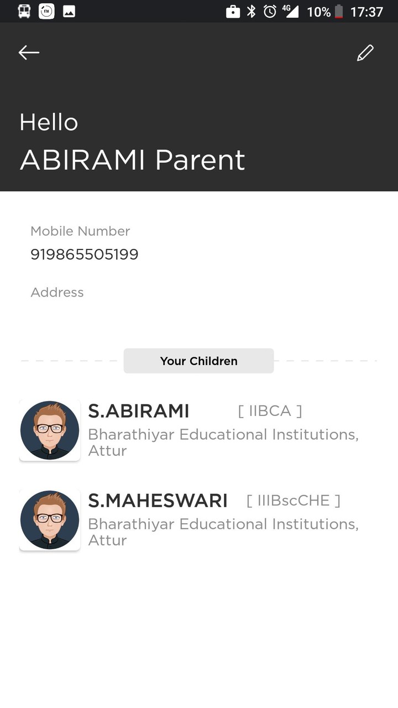This screenshot has height=708, width=398.
Task: Tap the Address field label
Action: pos(57,292)
